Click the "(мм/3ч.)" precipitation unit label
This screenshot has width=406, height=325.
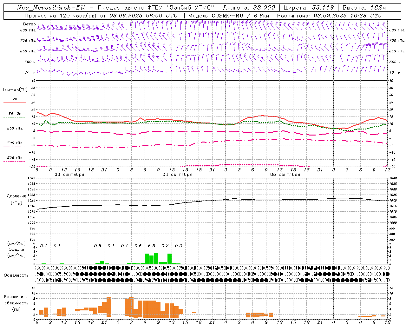pos(16,243)
